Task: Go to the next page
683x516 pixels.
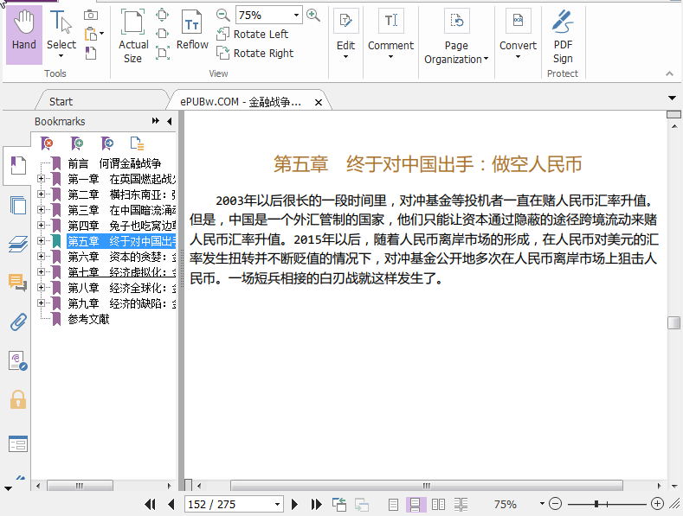Action: tap(294, 504)
